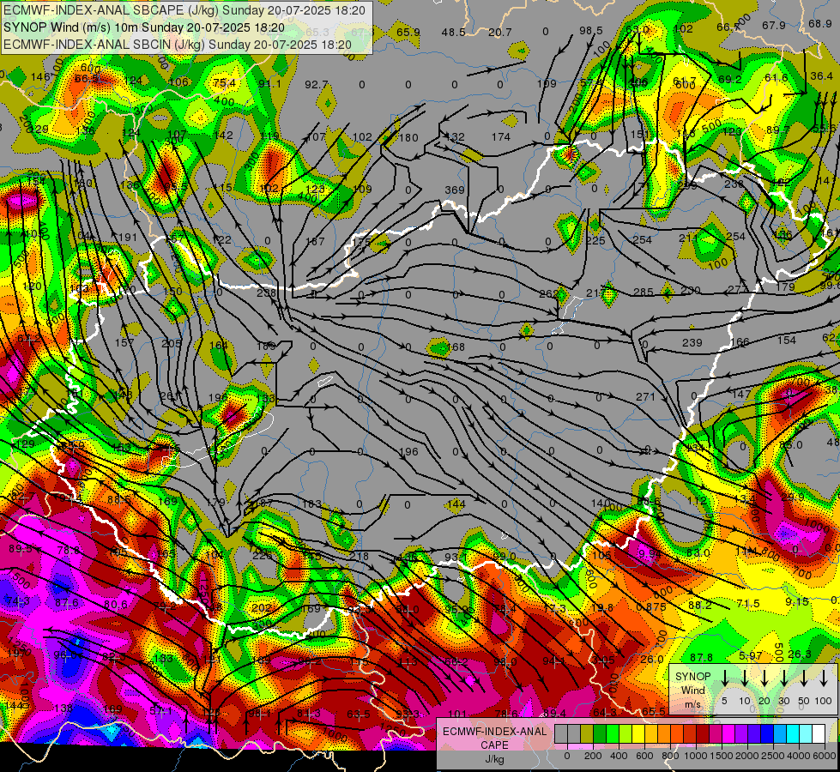The width and height of the screenshot is (840, 772).
Task: Click the '174' map value
Action: [501, 137]
